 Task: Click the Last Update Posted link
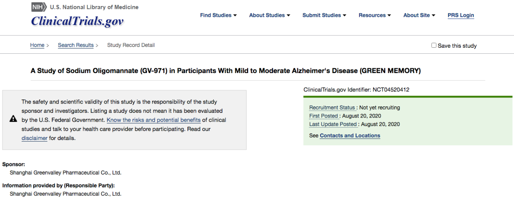point(333,124)
